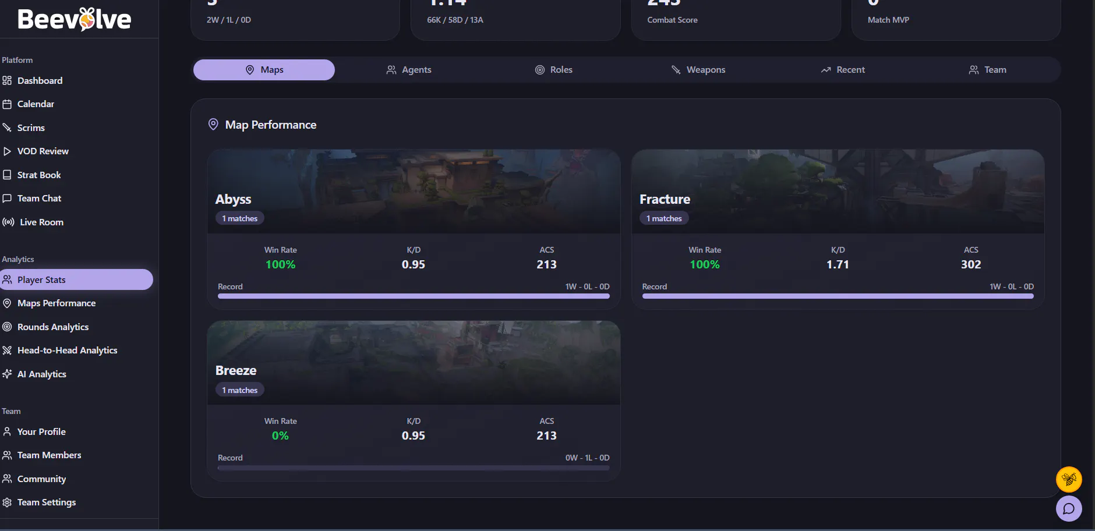Open the Roles tab

click(x=553, y=70)
